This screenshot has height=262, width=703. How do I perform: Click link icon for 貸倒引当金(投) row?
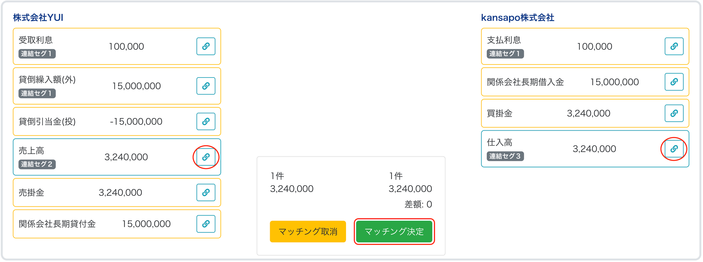[x=206, y=121]
